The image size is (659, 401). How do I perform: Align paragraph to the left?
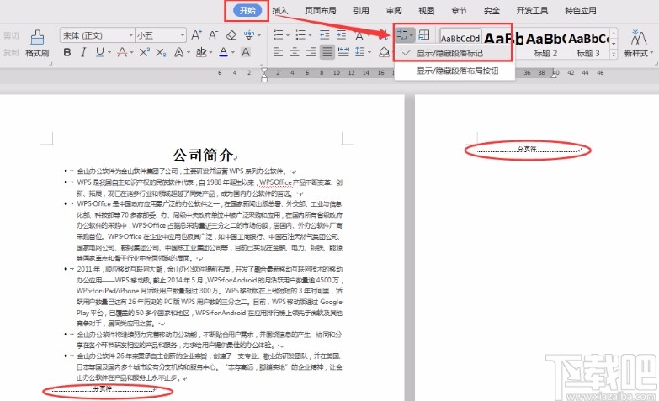pos(278,52)
